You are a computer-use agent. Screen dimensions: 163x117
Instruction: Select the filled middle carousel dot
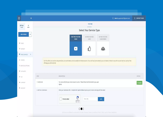[81, 109]
